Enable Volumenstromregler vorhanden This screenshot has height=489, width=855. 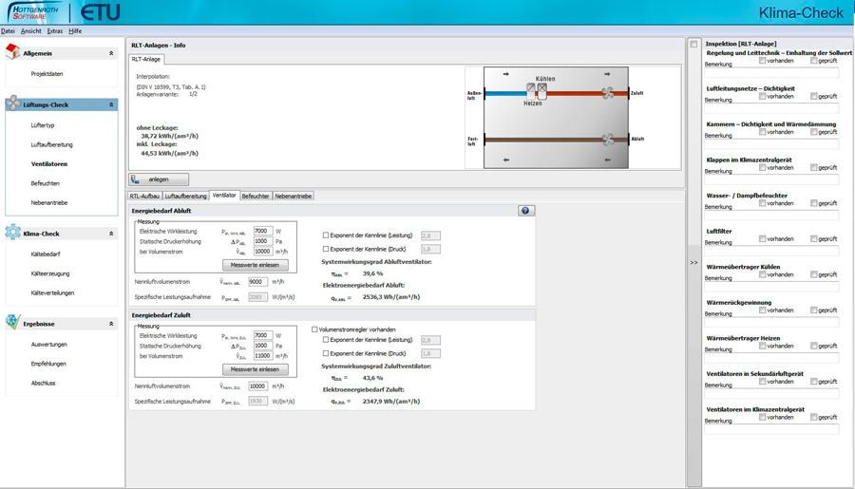point(314,329)
